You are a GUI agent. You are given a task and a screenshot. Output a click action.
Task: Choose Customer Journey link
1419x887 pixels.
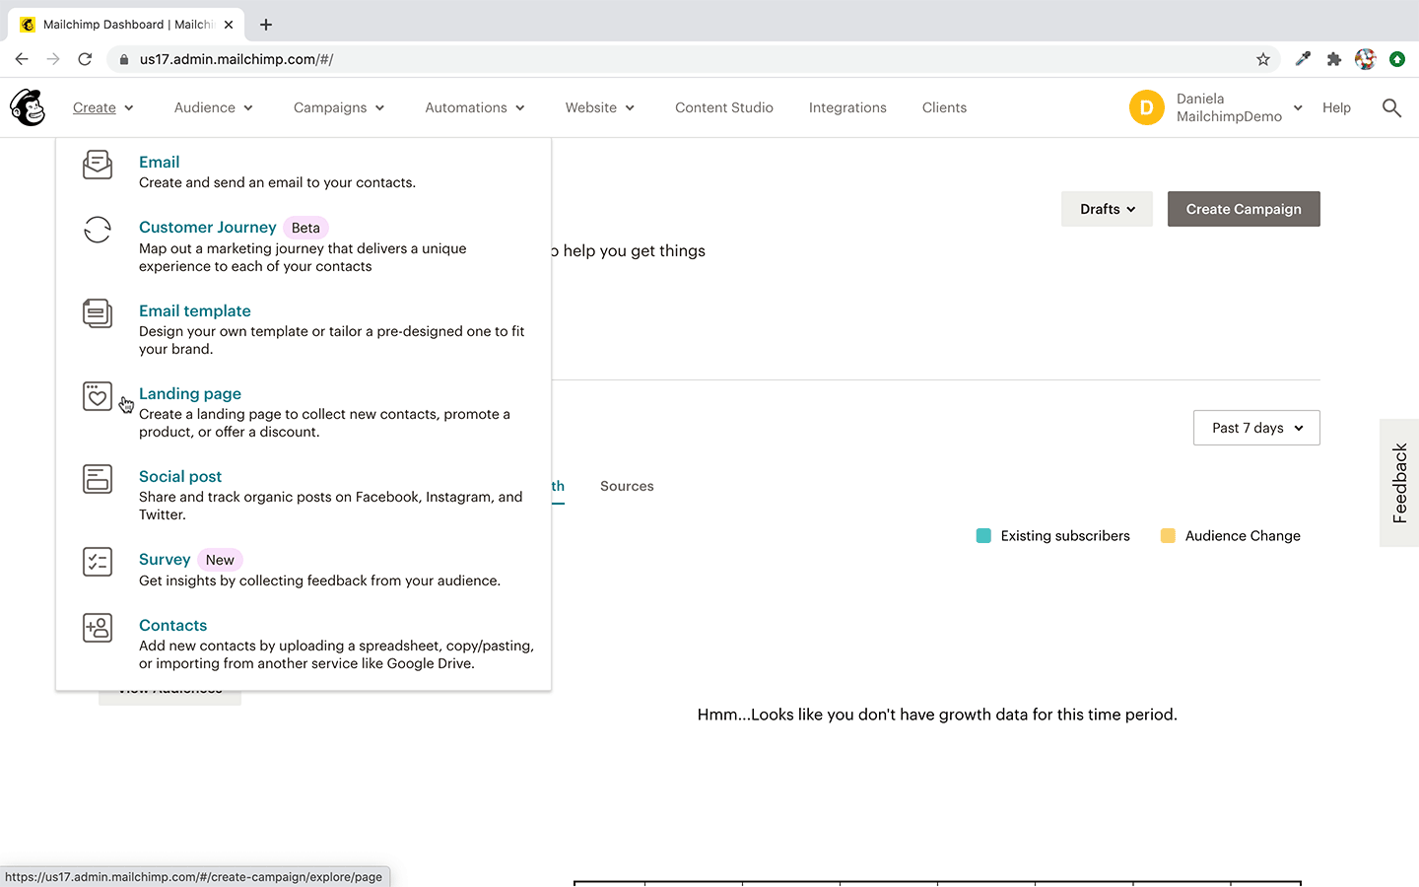click(207, 227)
